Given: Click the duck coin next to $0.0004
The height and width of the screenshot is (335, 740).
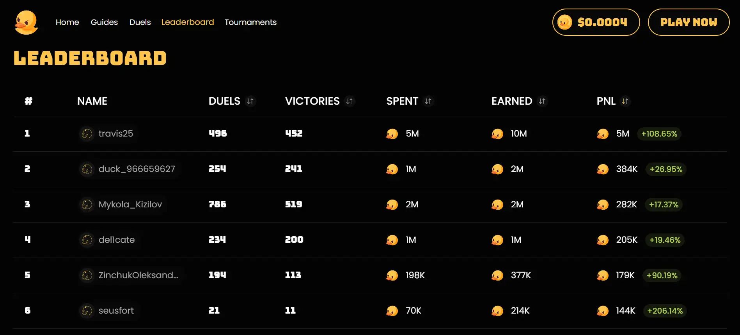Looking at the screenshot, I should pyautogui.click(x=564, y=23).
